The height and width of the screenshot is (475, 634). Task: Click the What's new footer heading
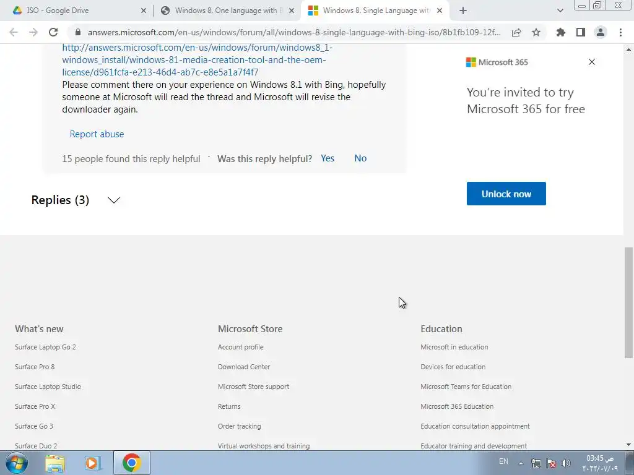39,329
